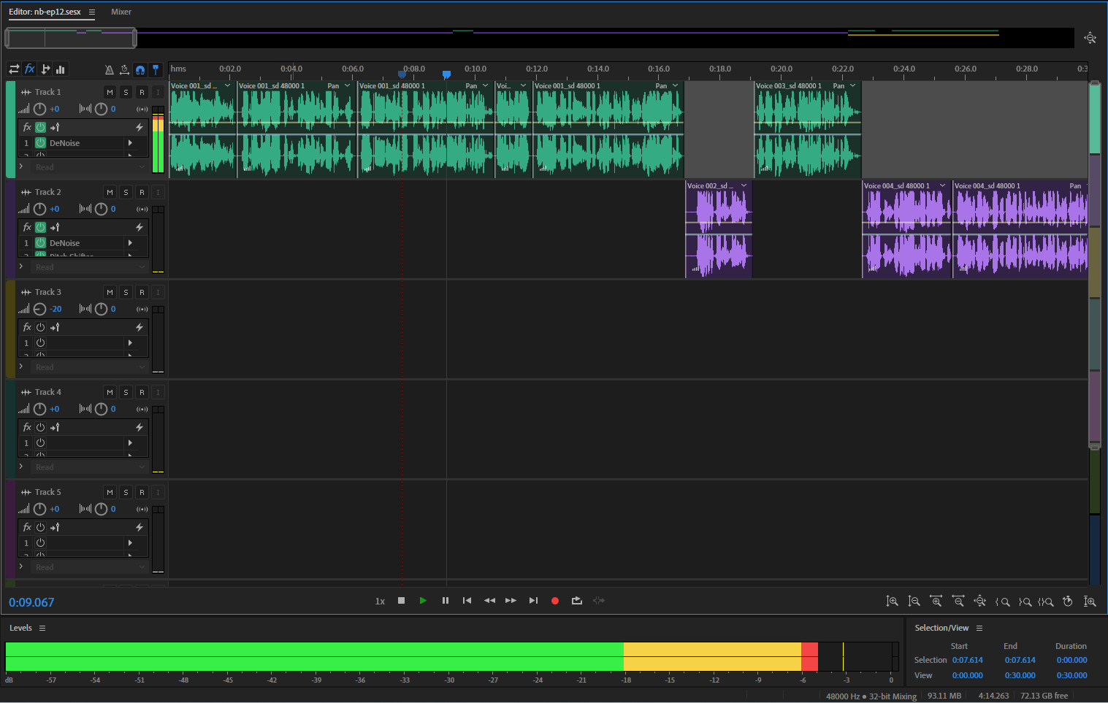Click Track 1 pre-render lightning bolt icon
Screen dimensions: 1108x703
click(x=140, y=127)
